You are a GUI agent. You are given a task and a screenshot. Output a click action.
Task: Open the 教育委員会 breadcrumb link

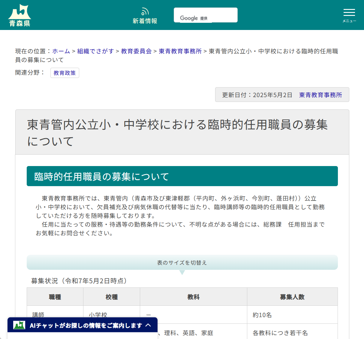[136, 51]
